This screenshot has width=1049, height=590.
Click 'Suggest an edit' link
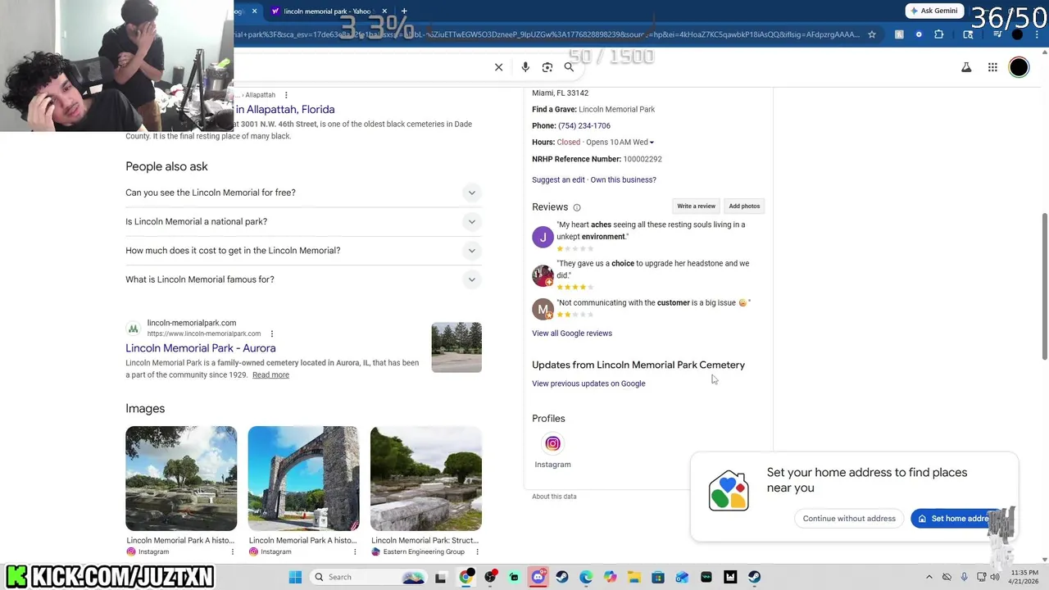point(559,179)
